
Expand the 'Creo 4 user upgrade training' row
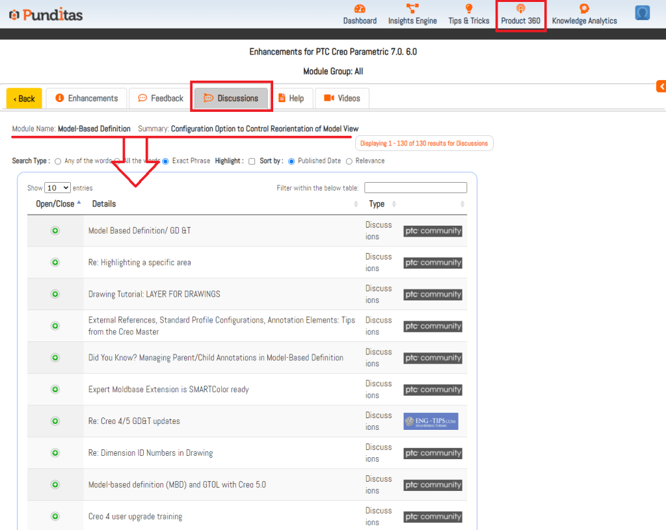[x=55, y=516]
